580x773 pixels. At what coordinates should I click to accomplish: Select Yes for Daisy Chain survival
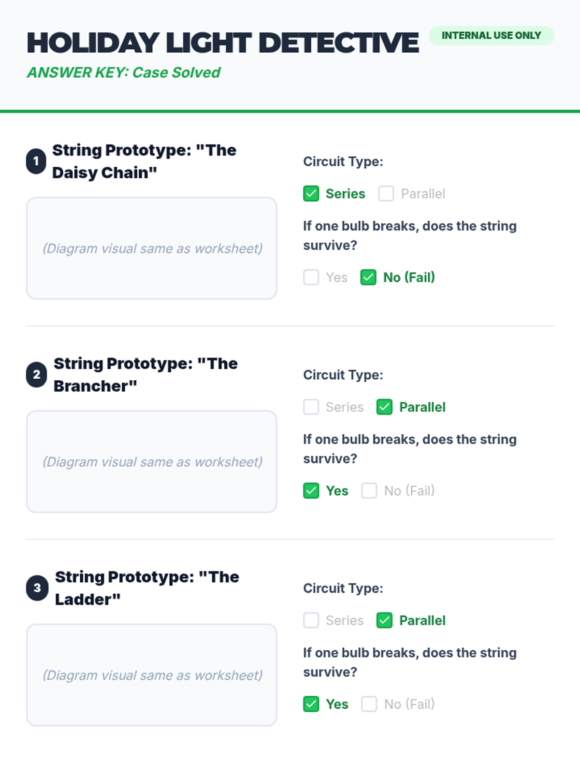click(x=311, y=277)
